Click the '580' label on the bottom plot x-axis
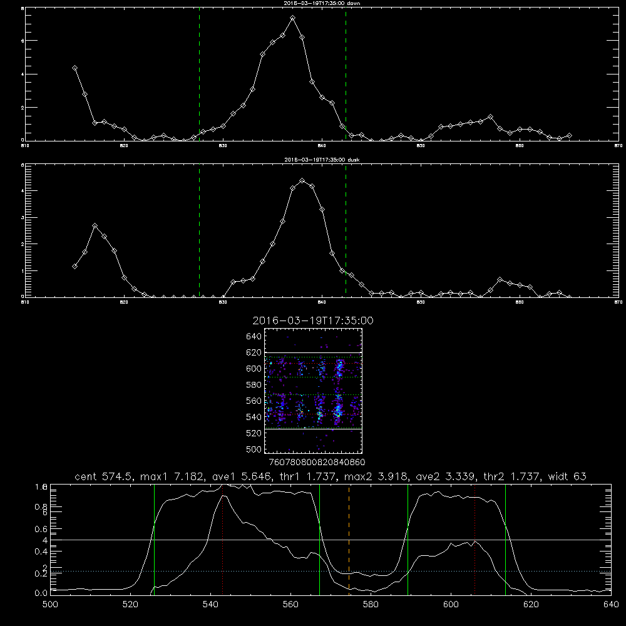The width and height of the screenshot is (626, 626). point(371,605)
